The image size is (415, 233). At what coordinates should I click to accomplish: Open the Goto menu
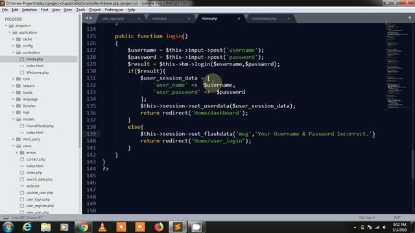pos(68,10)
